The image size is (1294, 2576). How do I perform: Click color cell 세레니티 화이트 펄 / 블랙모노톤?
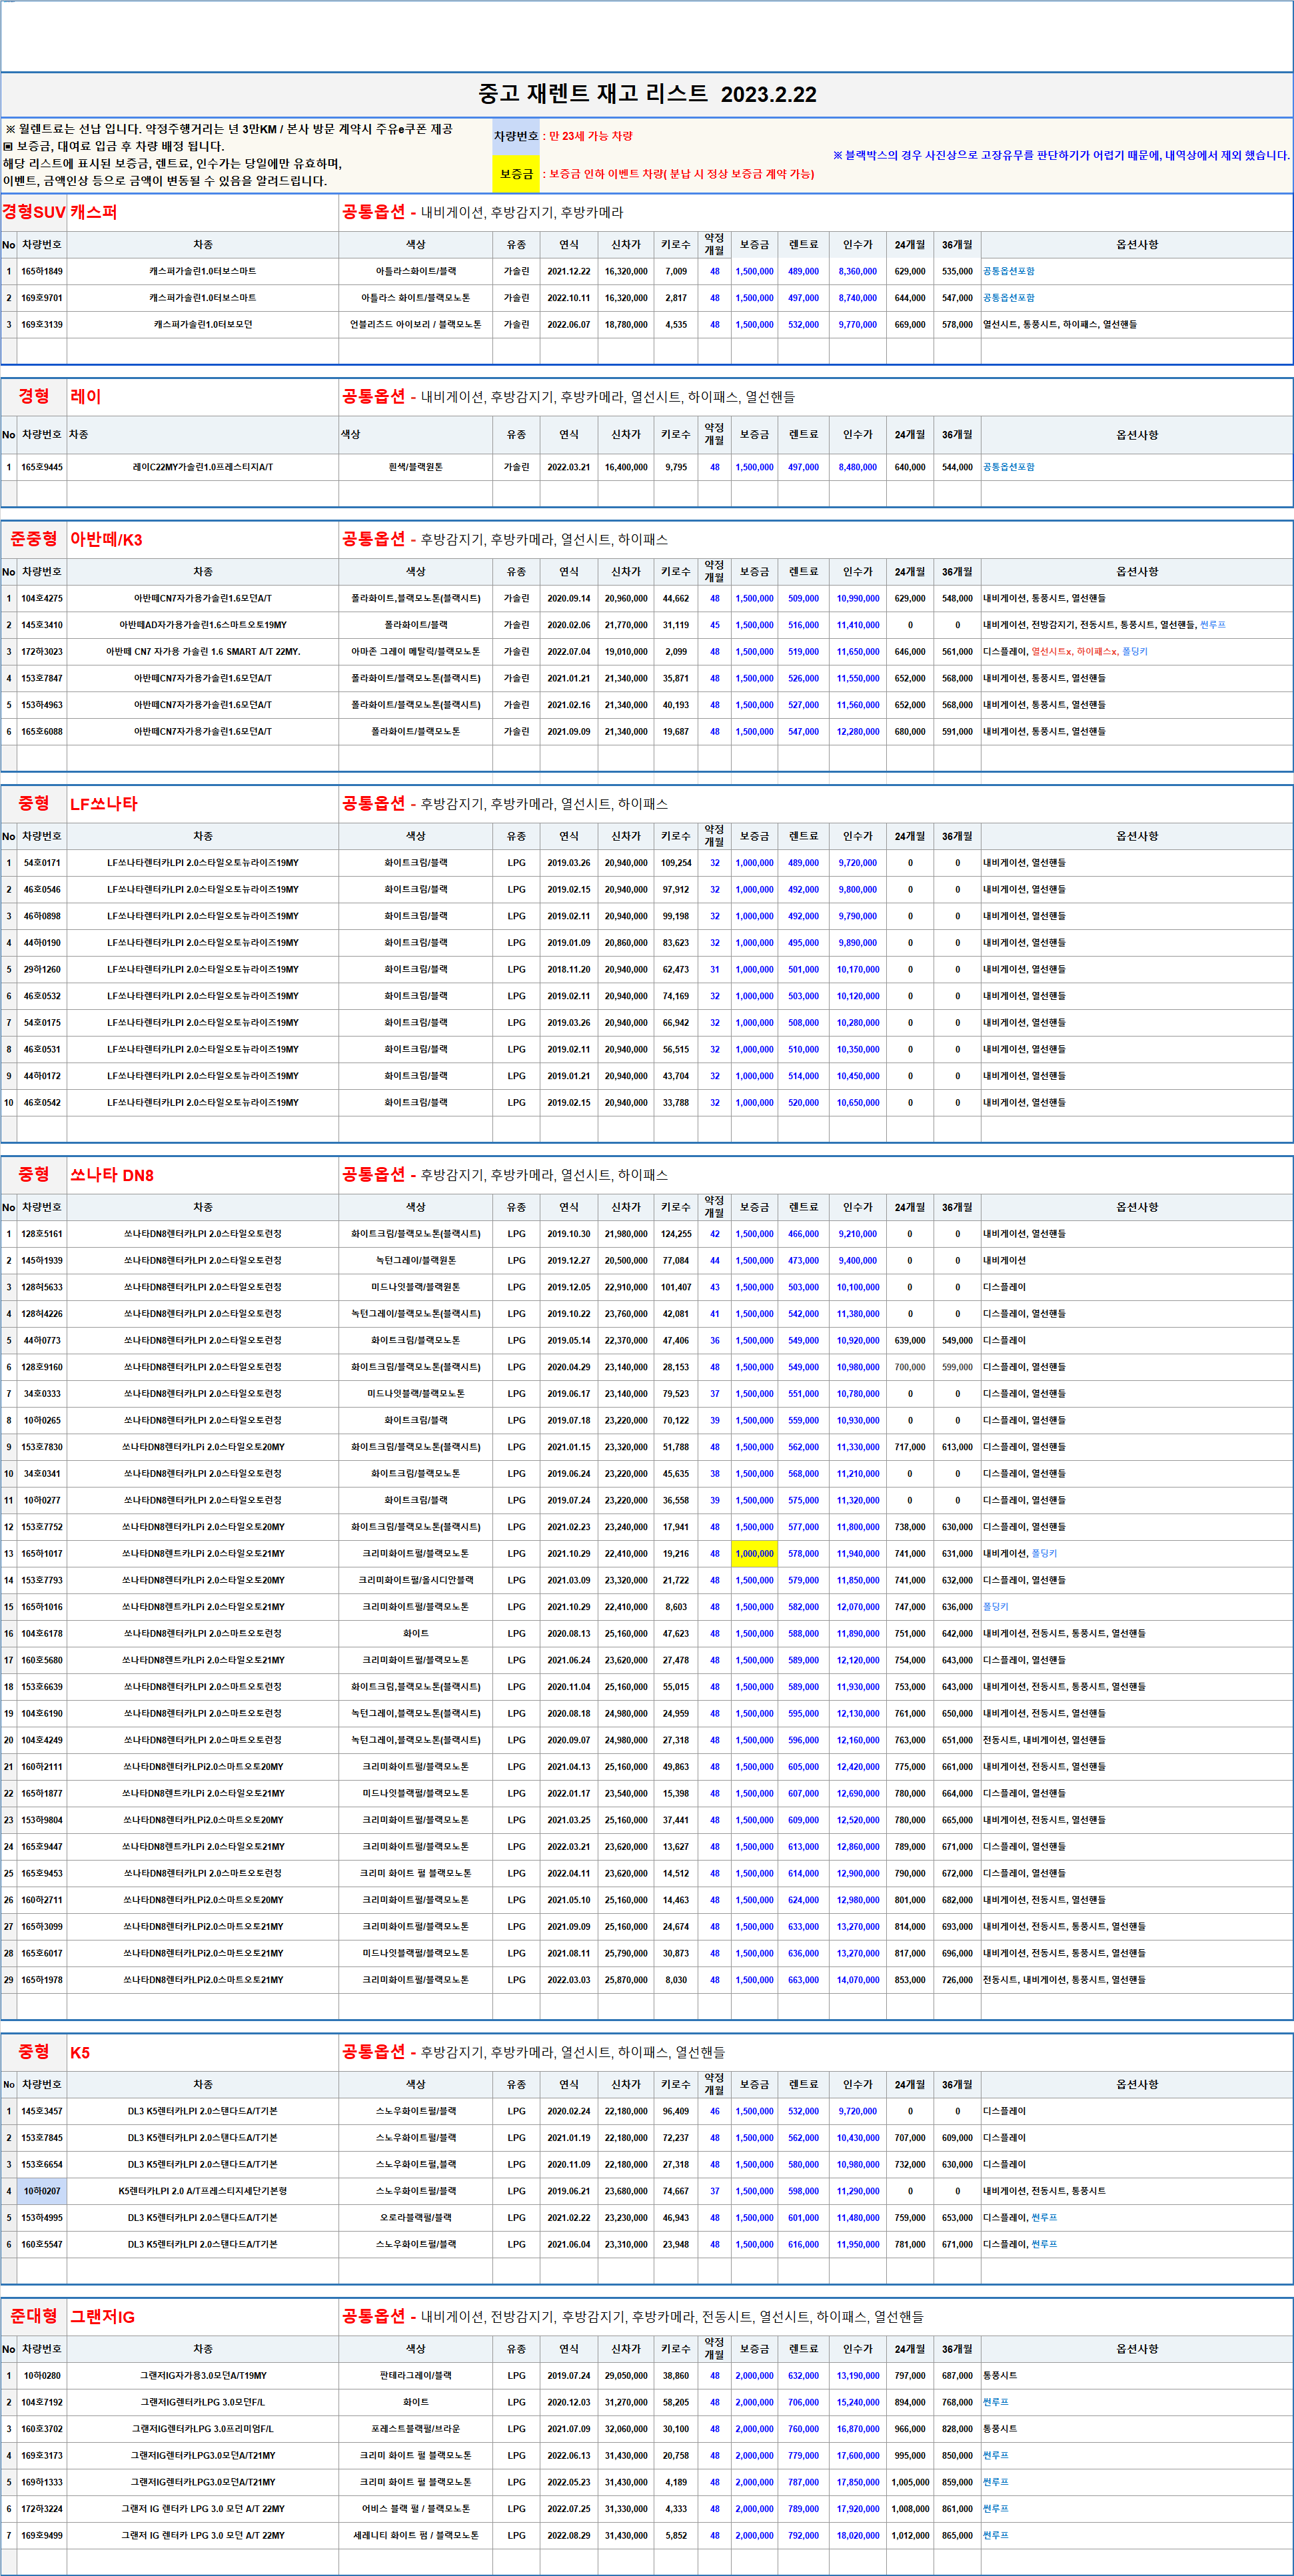[416, 2536]
